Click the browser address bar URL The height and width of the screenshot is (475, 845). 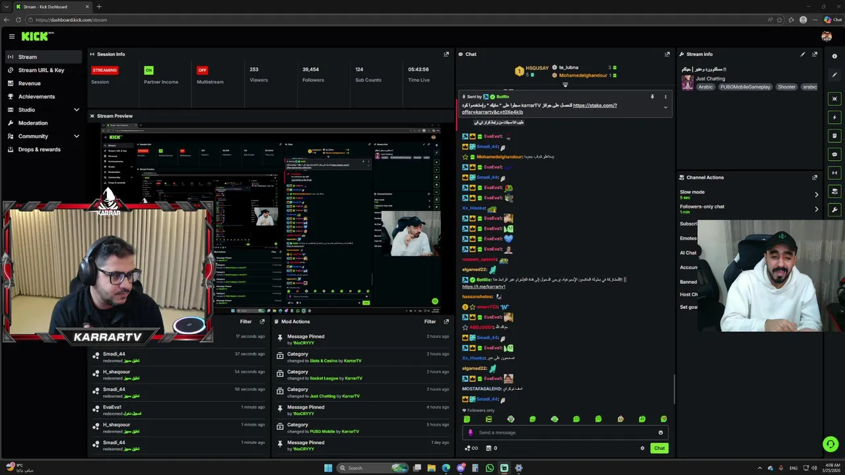pos(71,20)
